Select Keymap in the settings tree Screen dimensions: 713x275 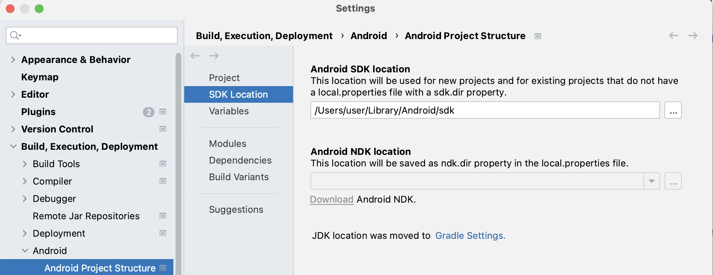(40, 77)
